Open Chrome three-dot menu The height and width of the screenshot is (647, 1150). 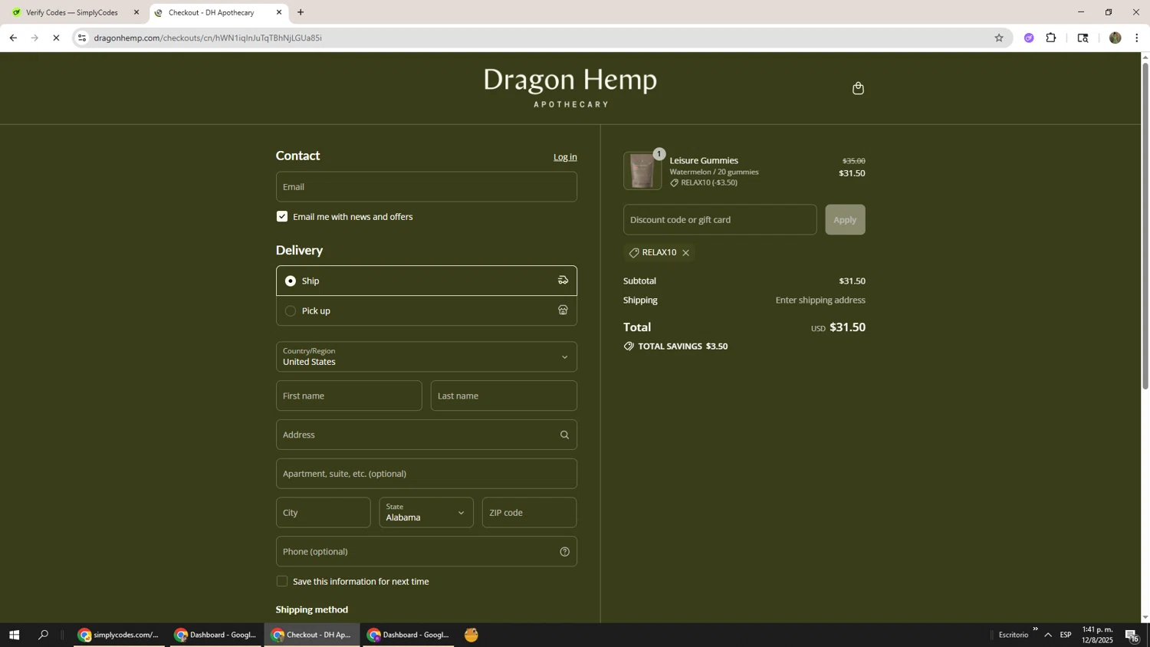[1136, 38]
